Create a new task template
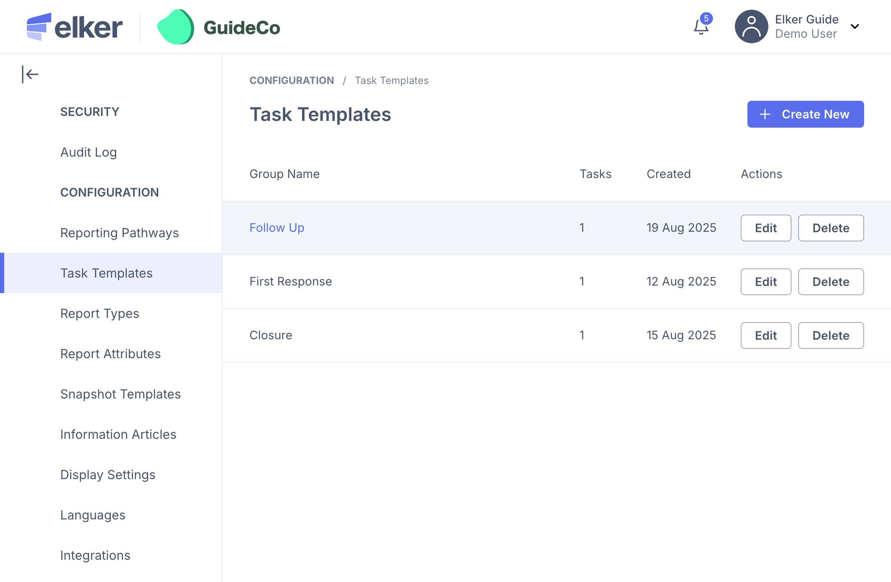Image resolution: width=891 pixels, height=582 pixels. (805, 114)
